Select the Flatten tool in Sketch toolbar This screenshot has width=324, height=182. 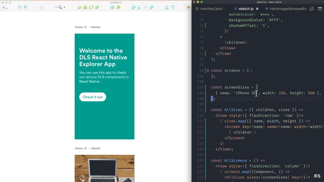[x=97, y=7]
